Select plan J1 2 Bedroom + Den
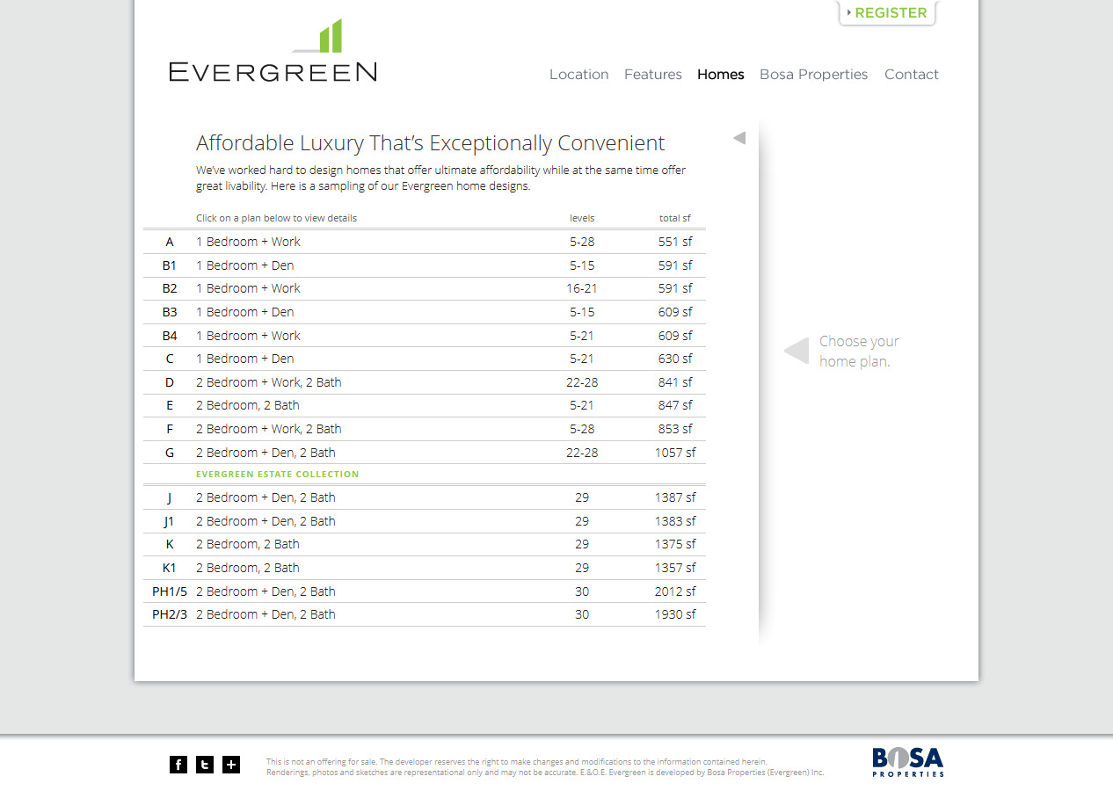 425,521
